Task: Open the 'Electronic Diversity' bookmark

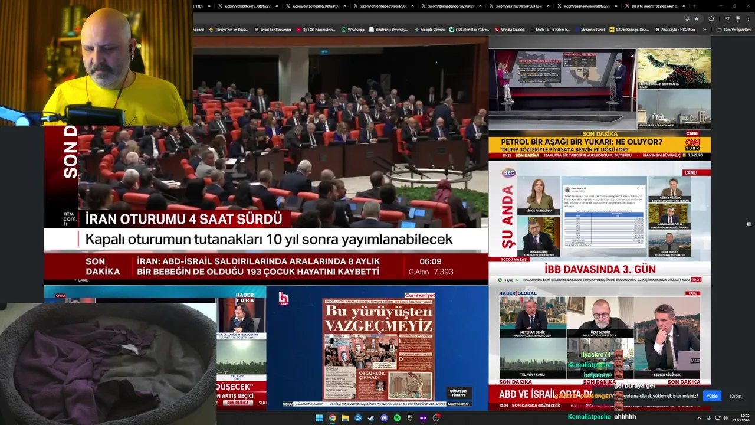Action: (x=389, y=30)
